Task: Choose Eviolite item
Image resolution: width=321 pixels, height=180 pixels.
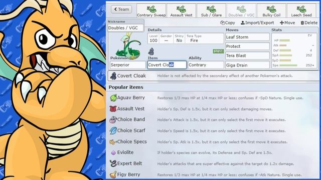Action: [214, 152]
